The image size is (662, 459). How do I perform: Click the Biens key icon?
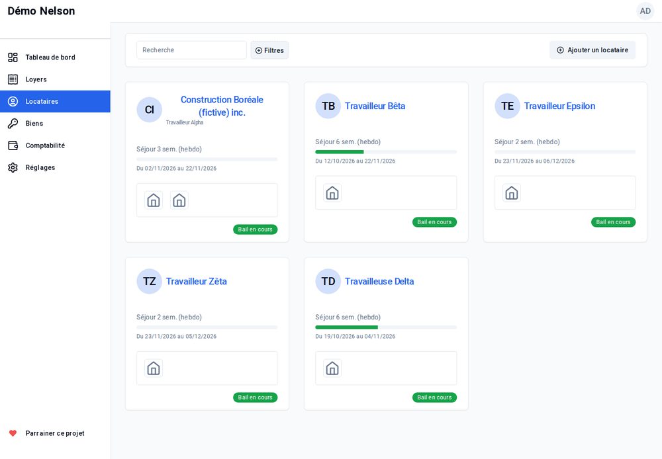click(13, 123)
